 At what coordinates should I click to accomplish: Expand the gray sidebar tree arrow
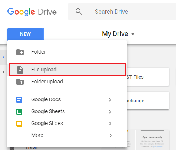(4, 72)
